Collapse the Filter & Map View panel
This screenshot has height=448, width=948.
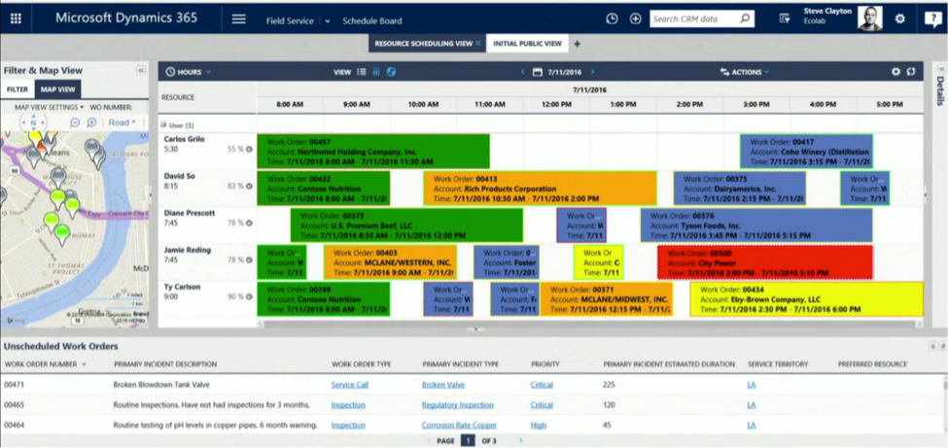[x=141, y=70]
